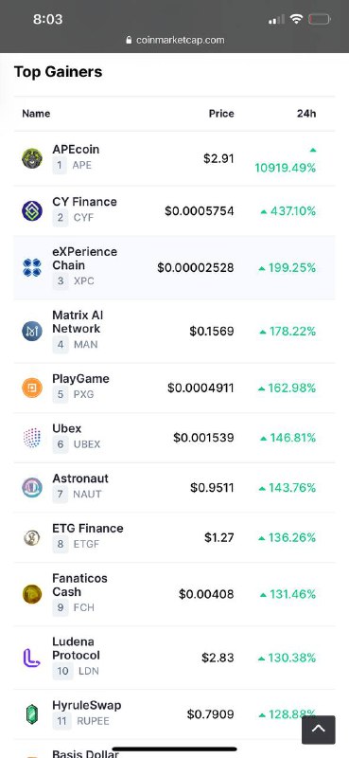Sort by the Price column header

click(221, 114)
